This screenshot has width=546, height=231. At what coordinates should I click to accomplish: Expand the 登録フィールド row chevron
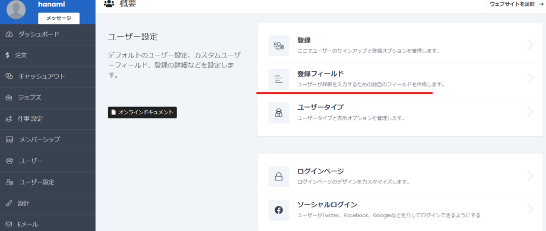point(530,79)
